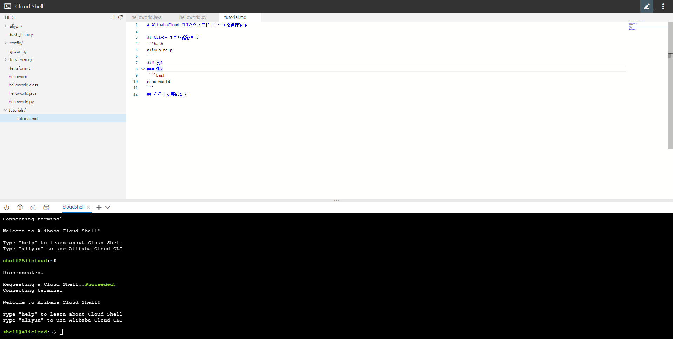This screenshot has height=339, width=673.
Task: Open helloworld.class in file tree
Action: tap(23, 85)
